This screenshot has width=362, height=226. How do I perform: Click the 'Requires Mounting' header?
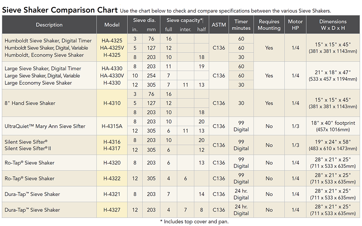[269, 25]
